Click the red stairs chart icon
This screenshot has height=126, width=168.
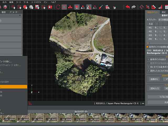tap(160, 7)
